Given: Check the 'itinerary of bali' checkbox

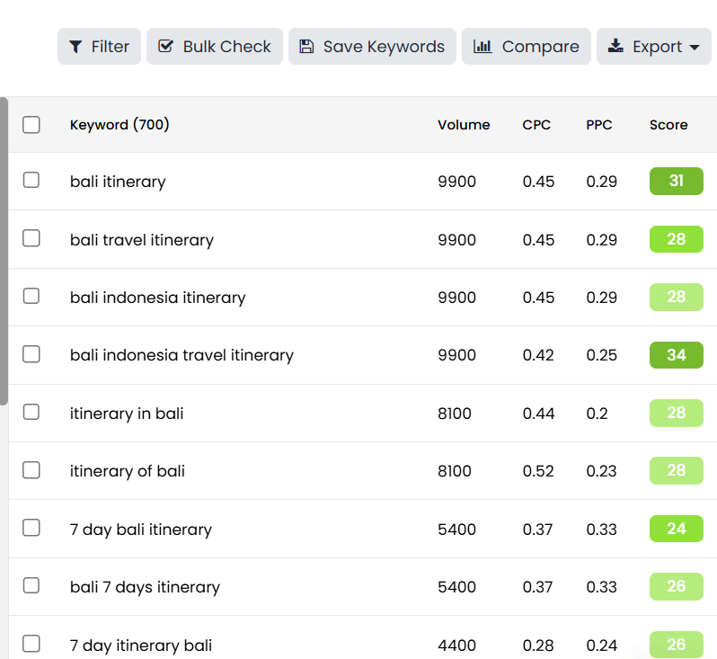Looking at the screenshot, I should (x=31, y=470).
